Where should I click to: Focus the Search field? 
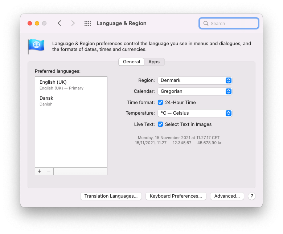point(229,23)
